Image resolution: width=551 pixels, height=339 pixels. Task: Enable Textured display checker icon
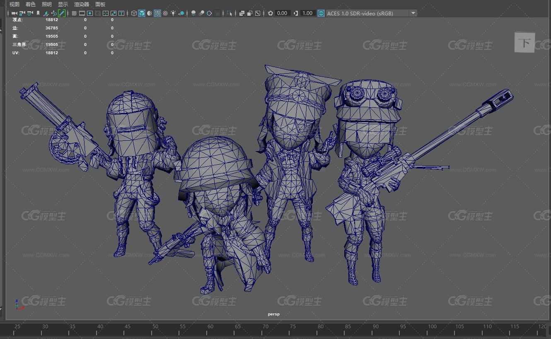click(165, 13)
